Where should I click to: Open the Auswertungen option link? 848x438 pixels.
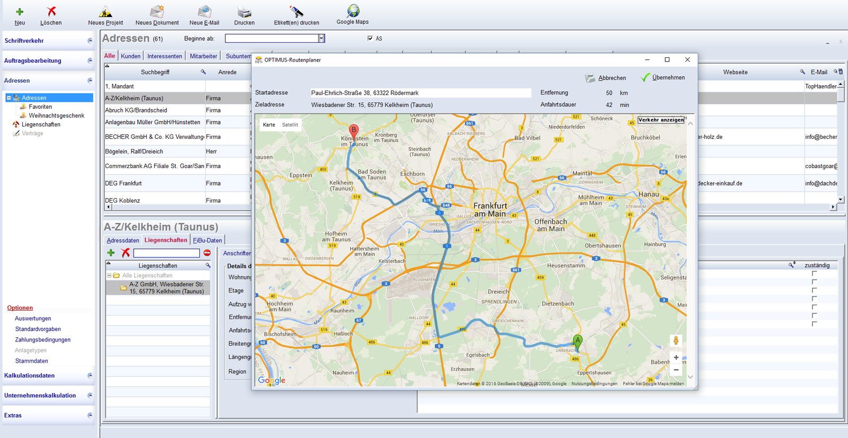(x=33, y=319)
